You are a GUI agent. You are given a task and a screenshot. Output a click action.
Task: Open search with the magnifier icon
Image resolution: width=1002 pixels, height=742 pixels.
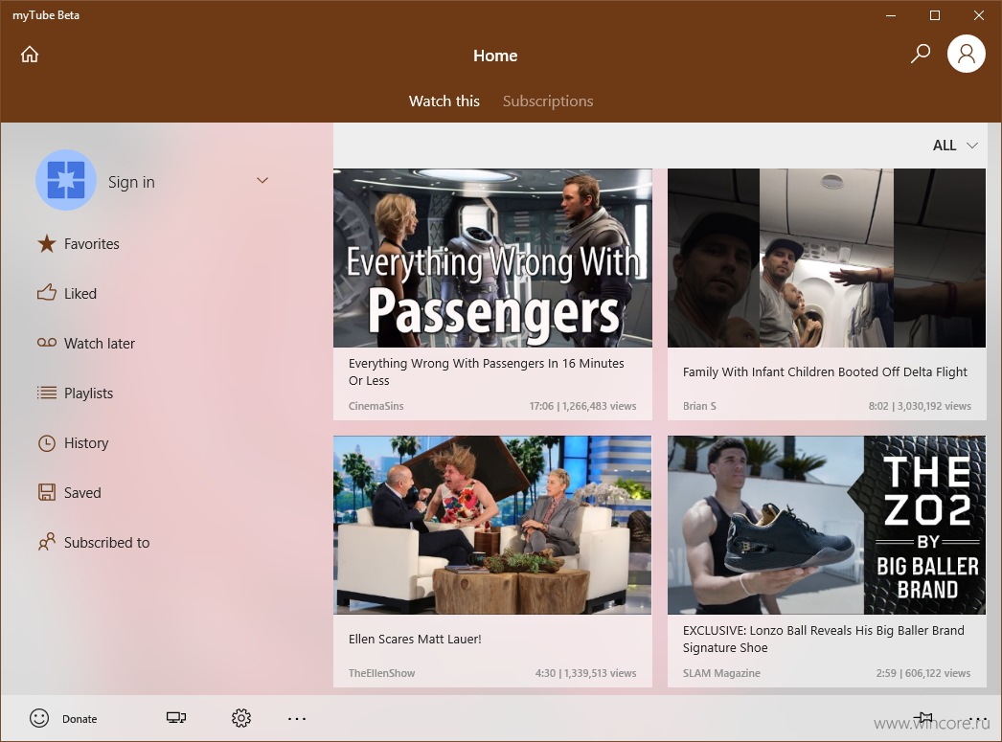921,55
